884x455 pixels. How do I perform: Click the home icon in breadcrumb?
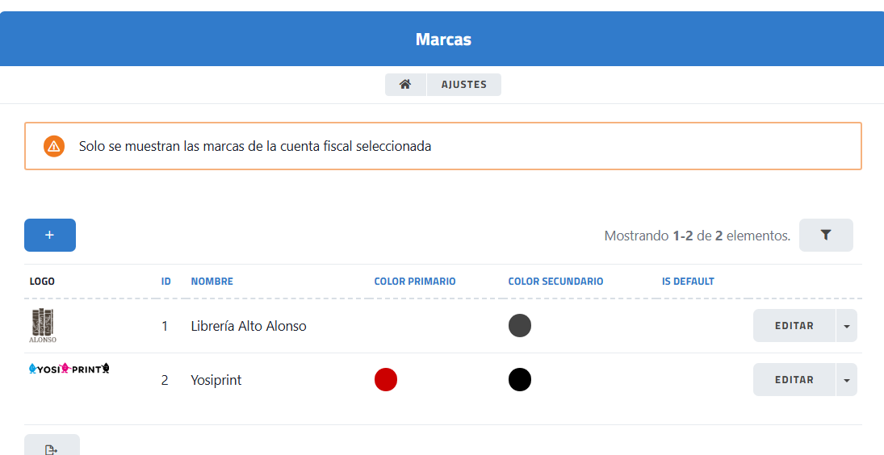[x=405, y=85]
